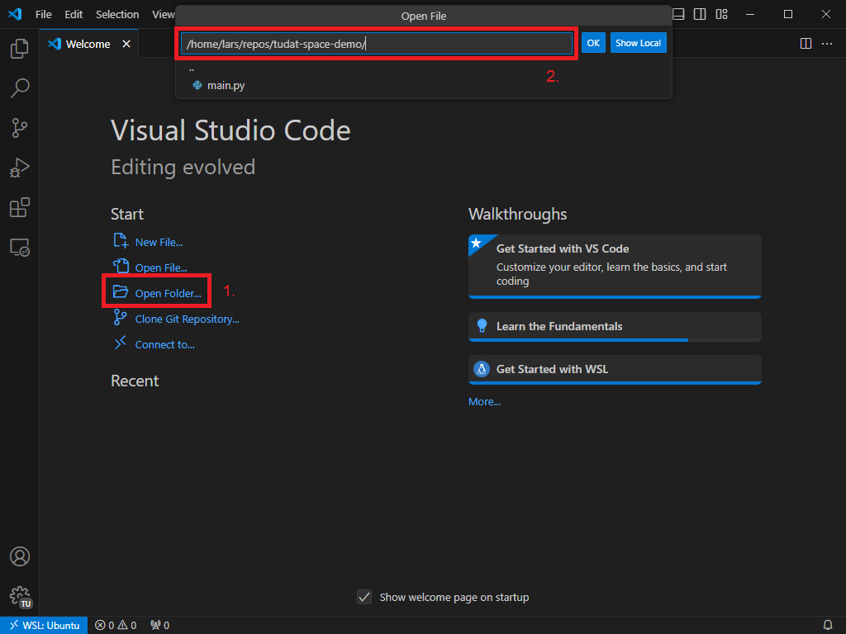Image resolution: width=846 pixels, height=634 pixels.
Task: Open the Edit menu
Action: 74,15
